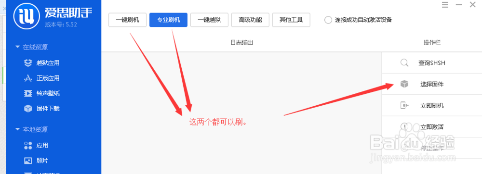Click the 日志输出 column header
The image size is (482, 174).
[x=241, y=43]
